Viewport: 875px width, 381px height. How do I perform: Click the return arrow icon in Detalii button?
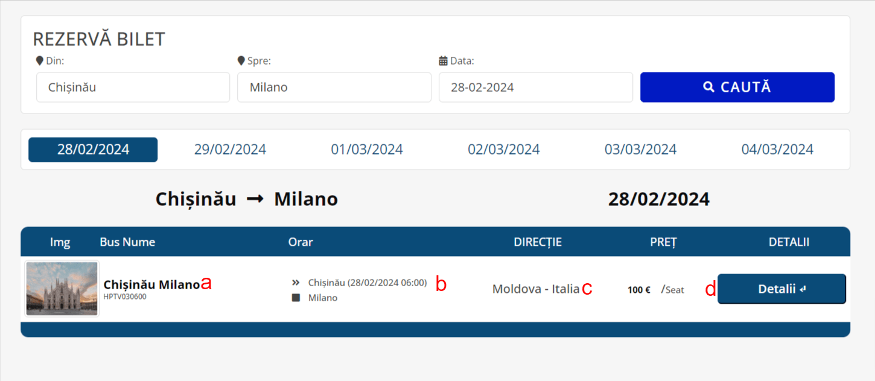coord(803,289)
